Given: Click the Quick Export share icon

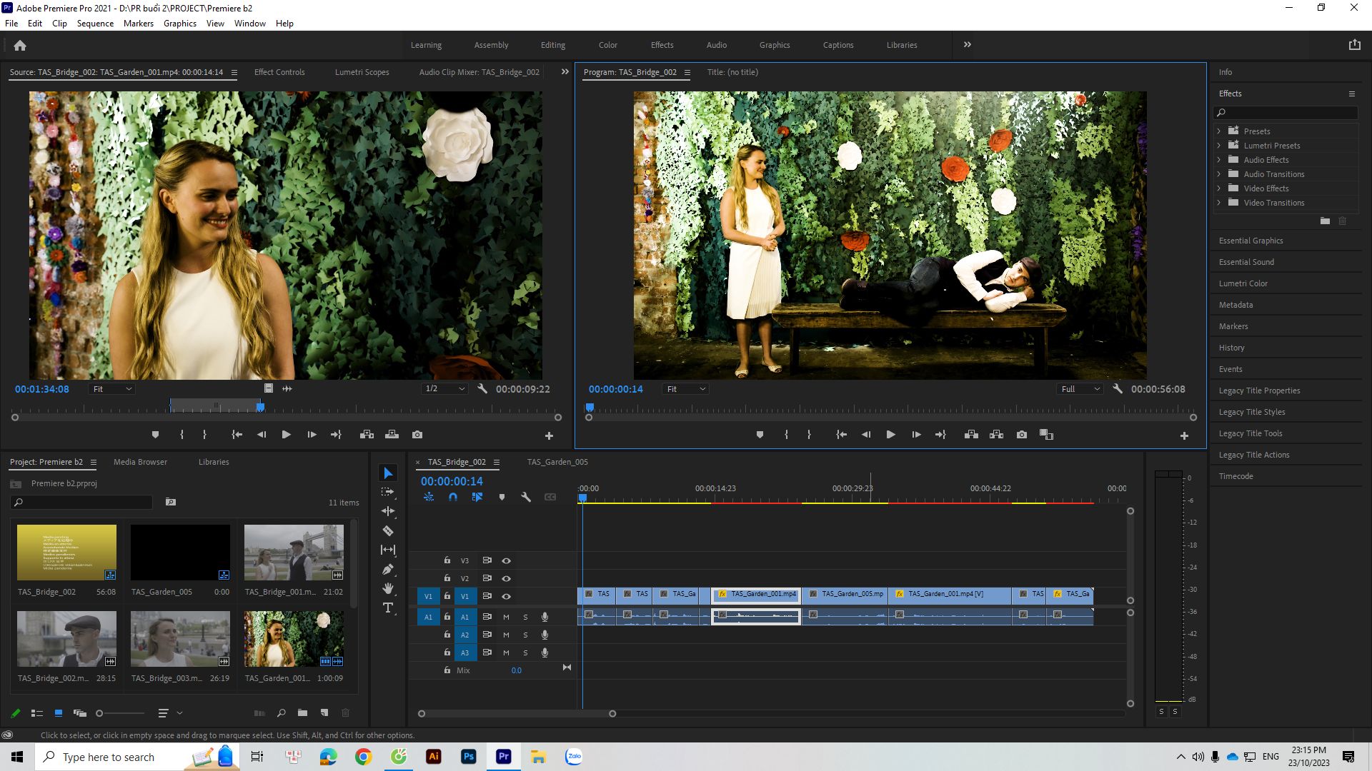Looking at the screenshot, I should point(1355,45).
